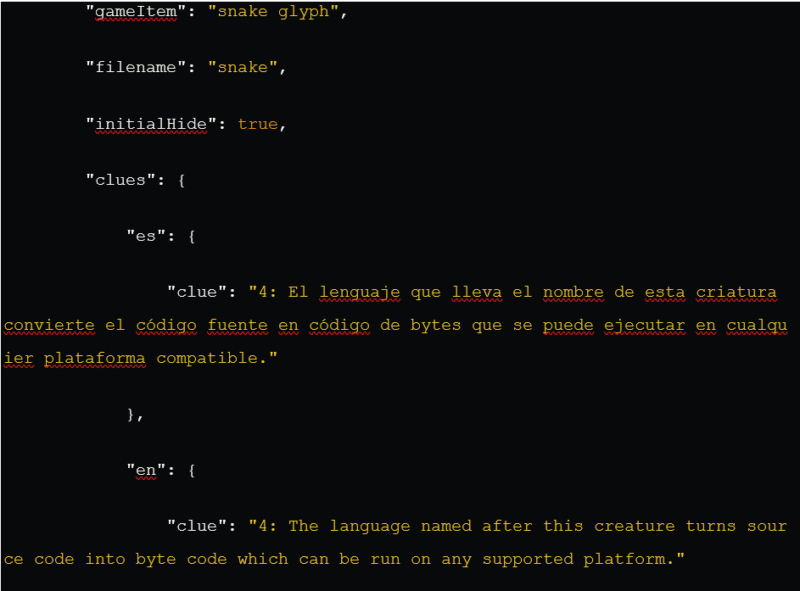Click the underlined word "lenguaje"
800x591 pixels.
360,291
